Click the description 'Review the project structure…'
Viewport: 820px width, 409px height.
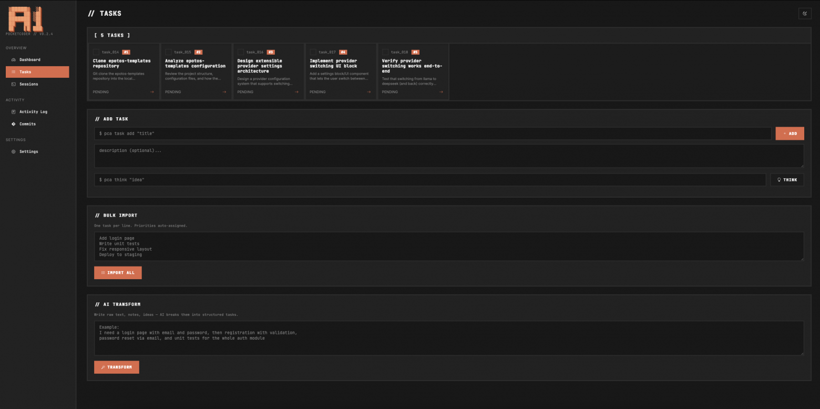(x=193, y=76)
